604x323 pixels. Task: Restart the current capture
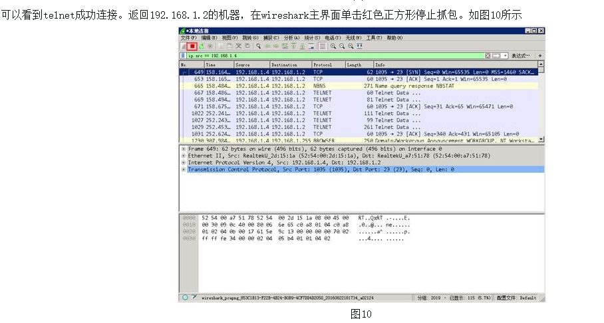tap(202, 47)
